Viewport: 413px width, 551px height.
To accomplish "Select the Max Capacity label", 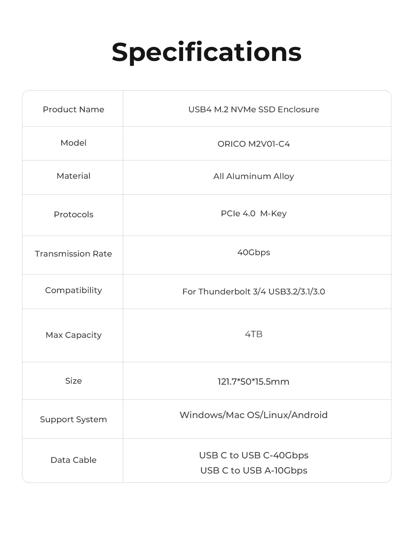I will pyautogui.click(x=73, y=335).
